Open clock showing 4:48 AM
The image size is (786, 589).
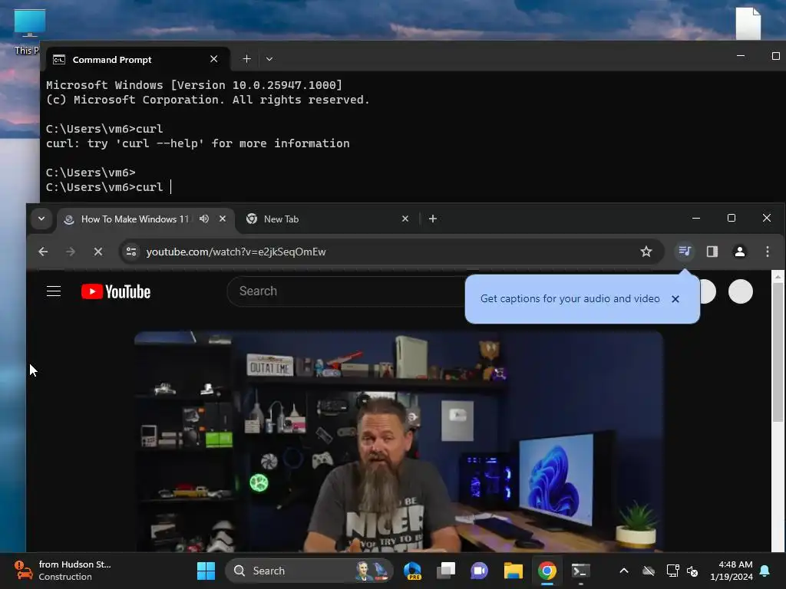click(x=732, y=571)
